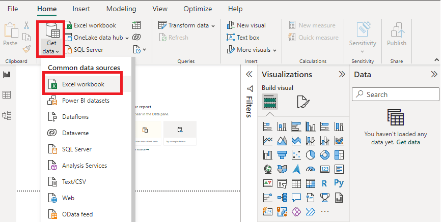Click the Search field in Data pane
442x222 pixels.
(395, 94)
